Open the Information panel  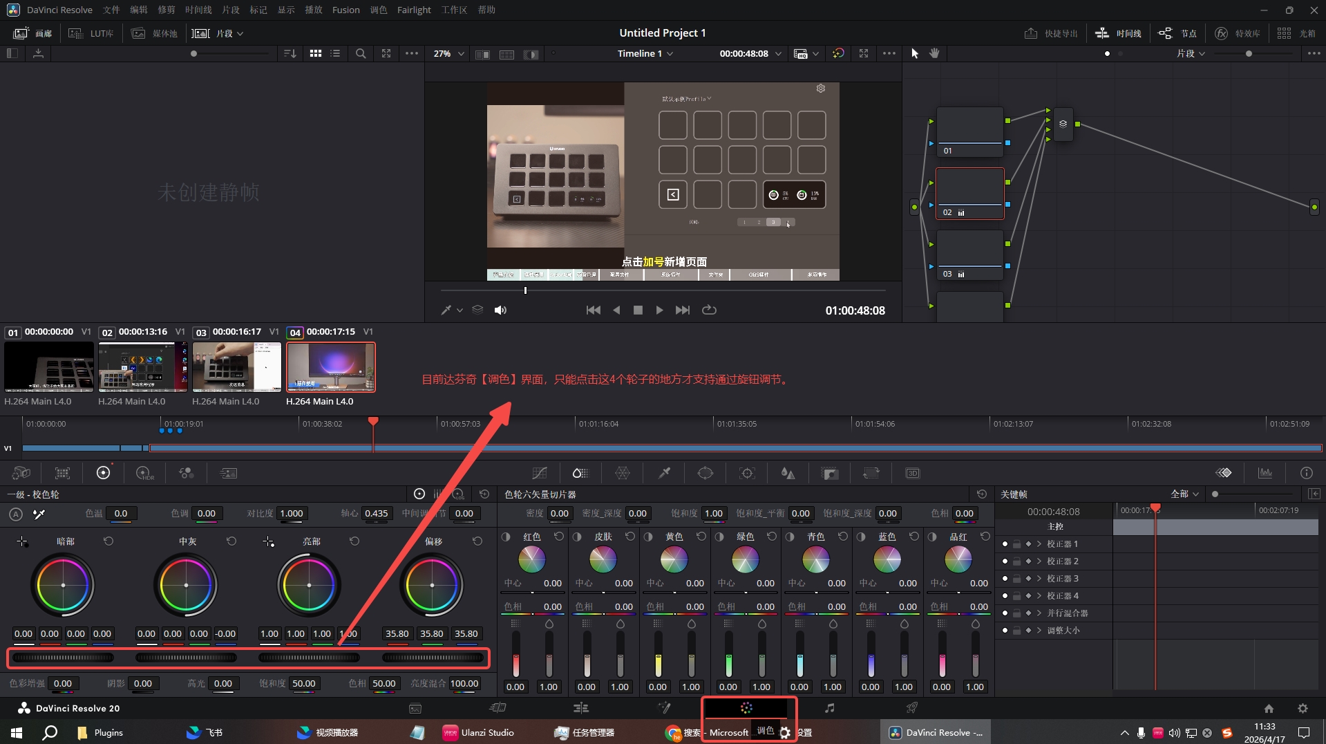[x=1306, y=473]
